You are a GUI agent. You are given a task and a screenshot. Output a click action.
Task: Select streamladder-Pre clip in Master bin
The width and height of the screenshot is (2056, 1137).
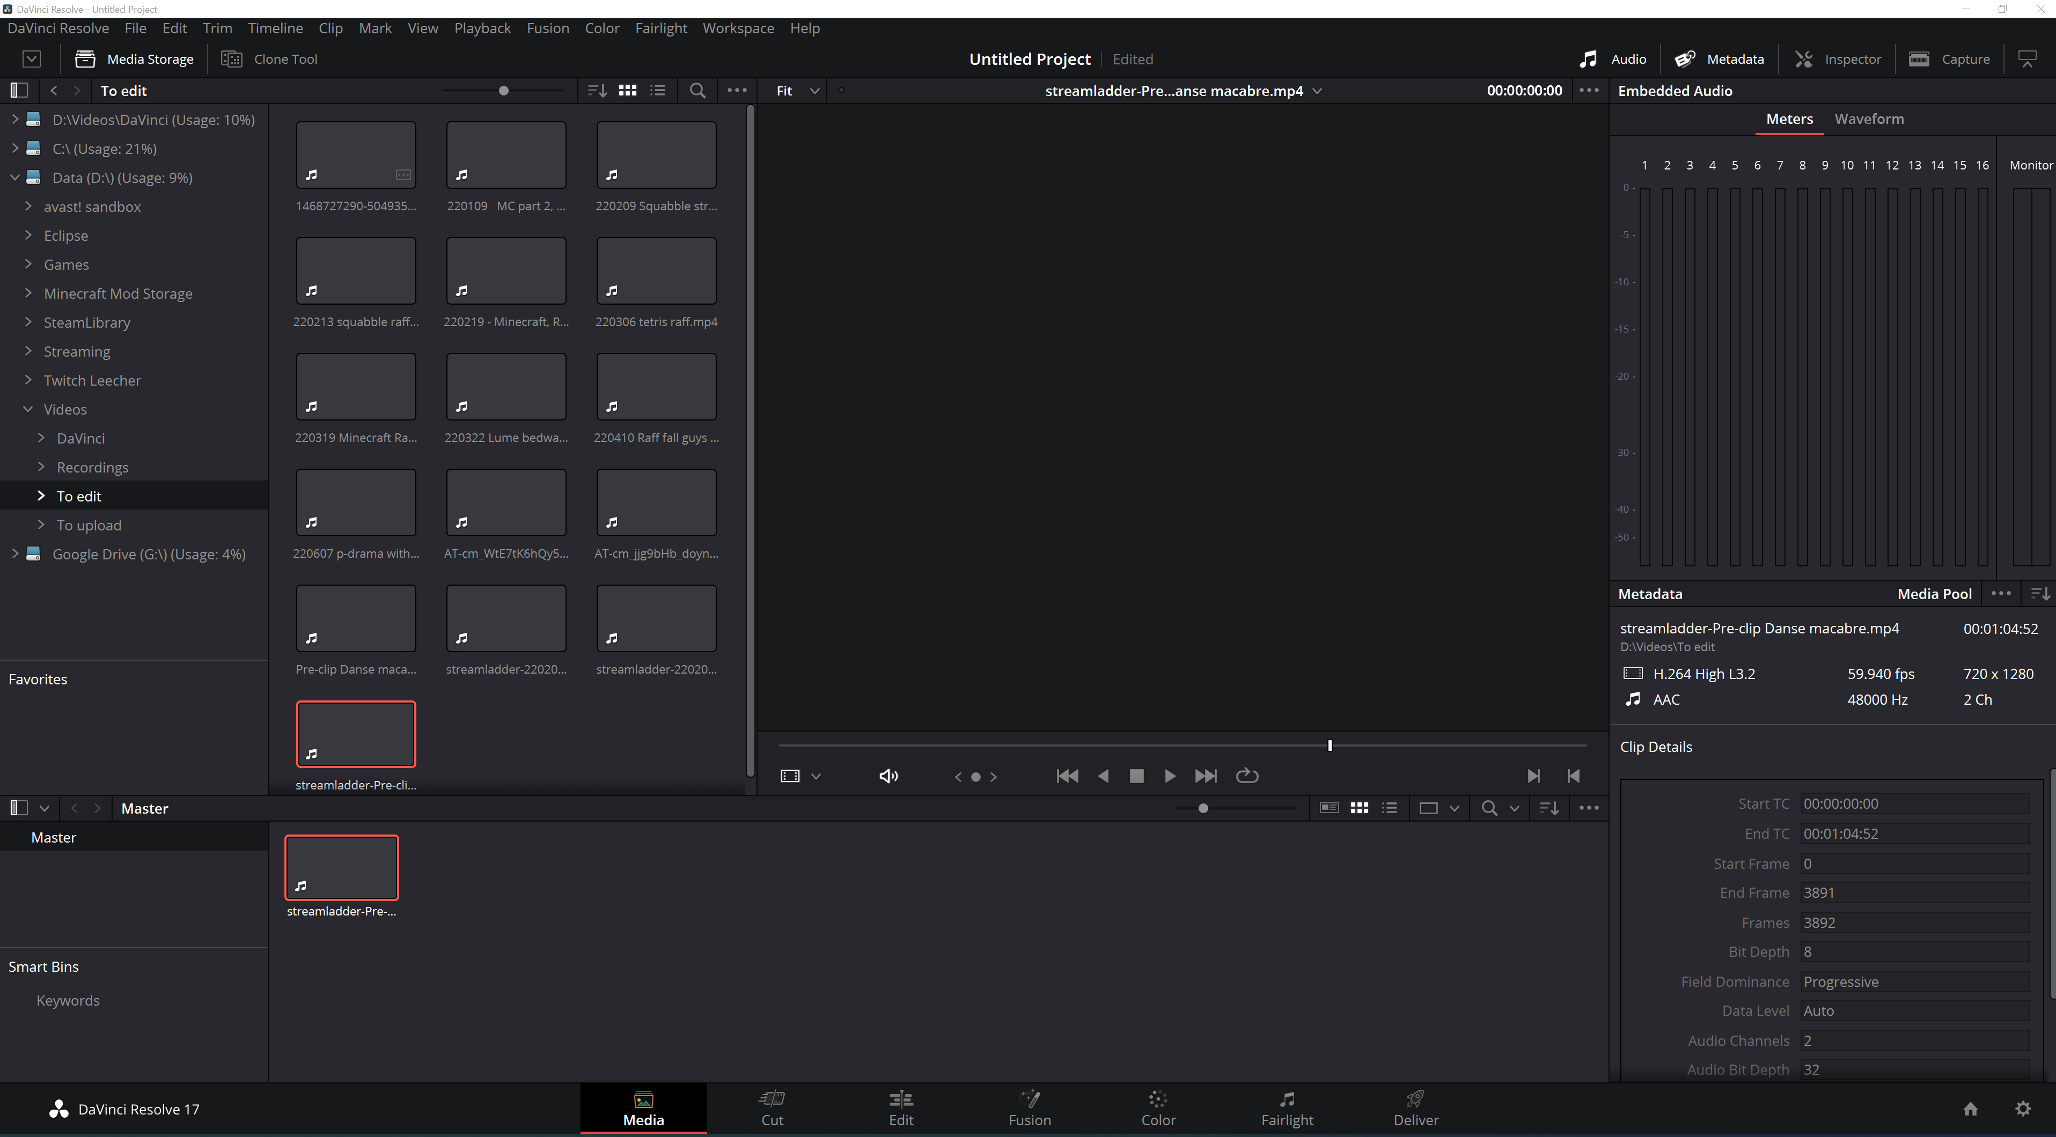click(342, 868)
